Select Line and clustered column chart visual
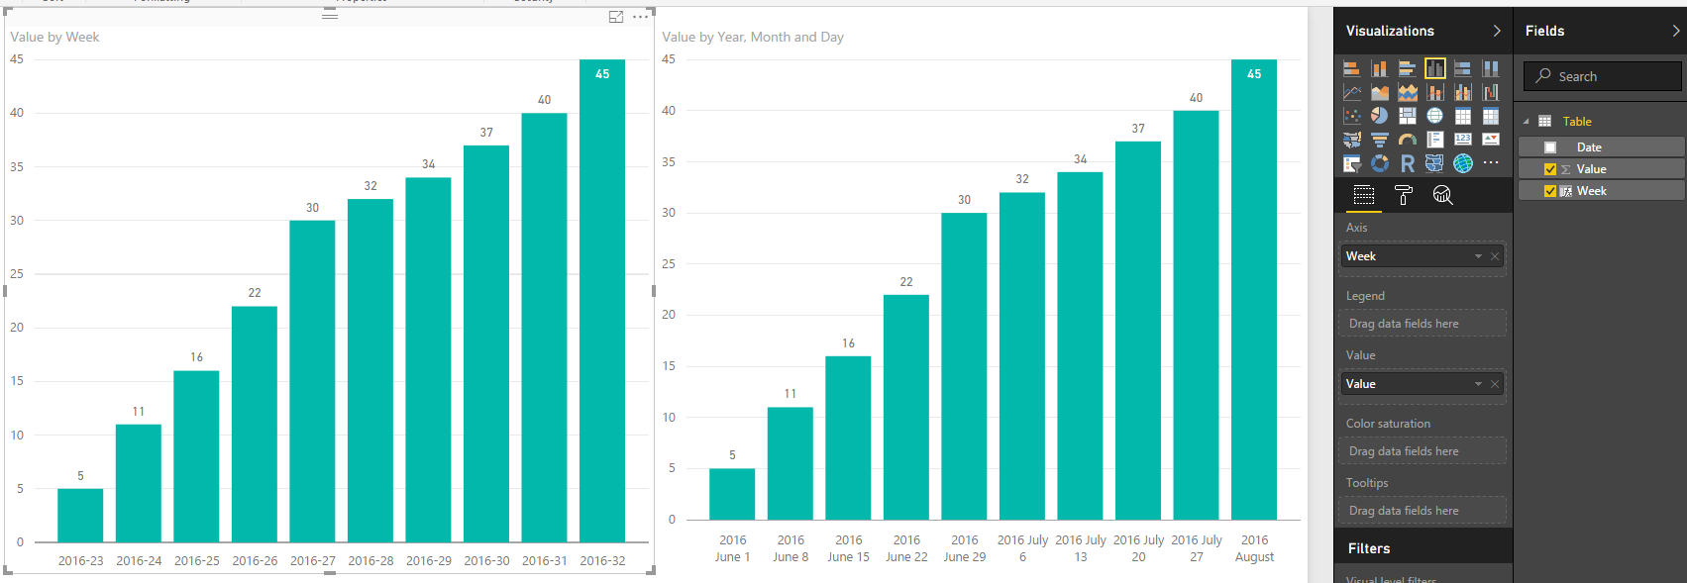This screenshot has width=1687, height=583. pos(1462,92)
